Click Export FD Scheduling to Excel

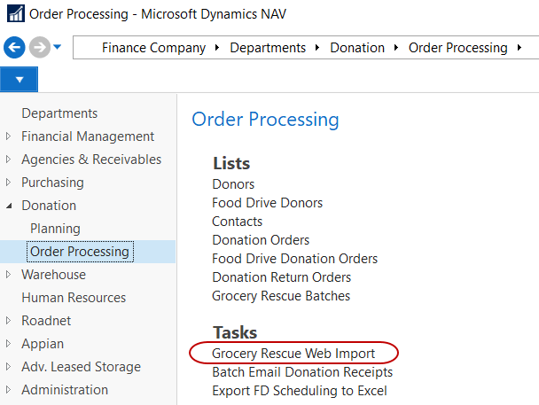pyautogui.click(x=299, y=391)
